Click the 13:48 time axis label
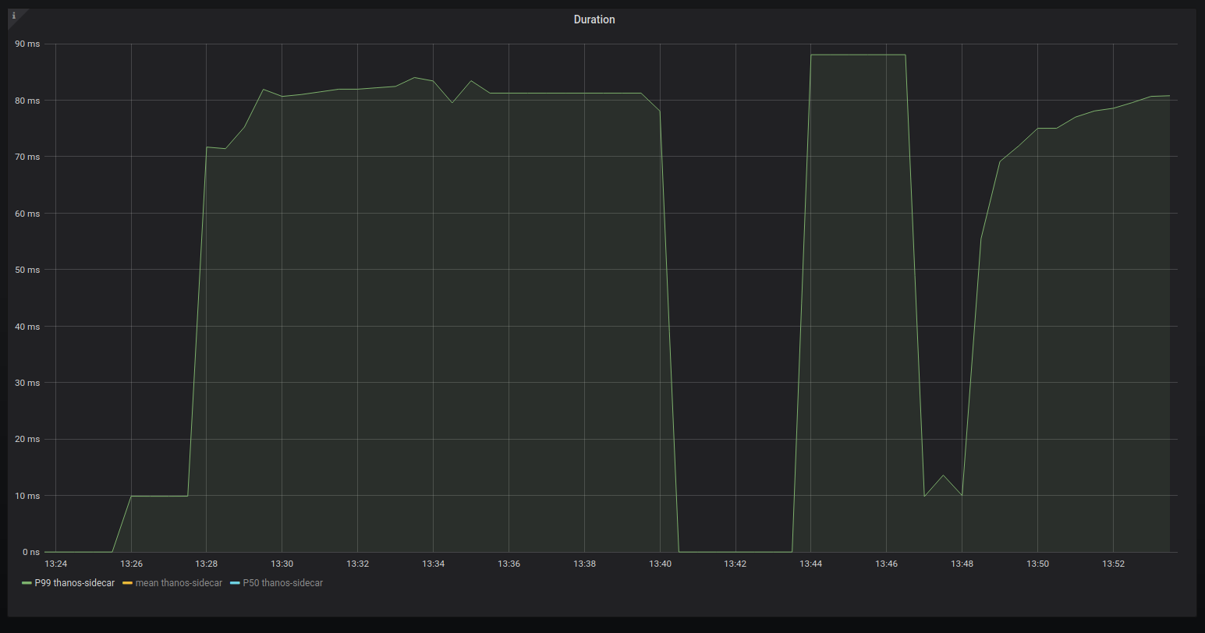 click(962, 564)
